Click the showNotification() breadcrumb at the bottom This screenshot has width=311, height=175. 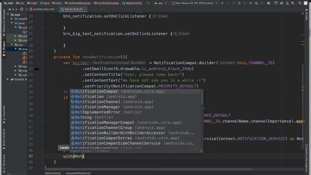[x=78, y=173]
